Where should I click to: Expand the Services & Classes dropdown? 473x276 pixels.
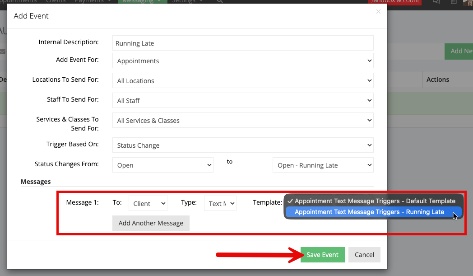tap(243, 121)
